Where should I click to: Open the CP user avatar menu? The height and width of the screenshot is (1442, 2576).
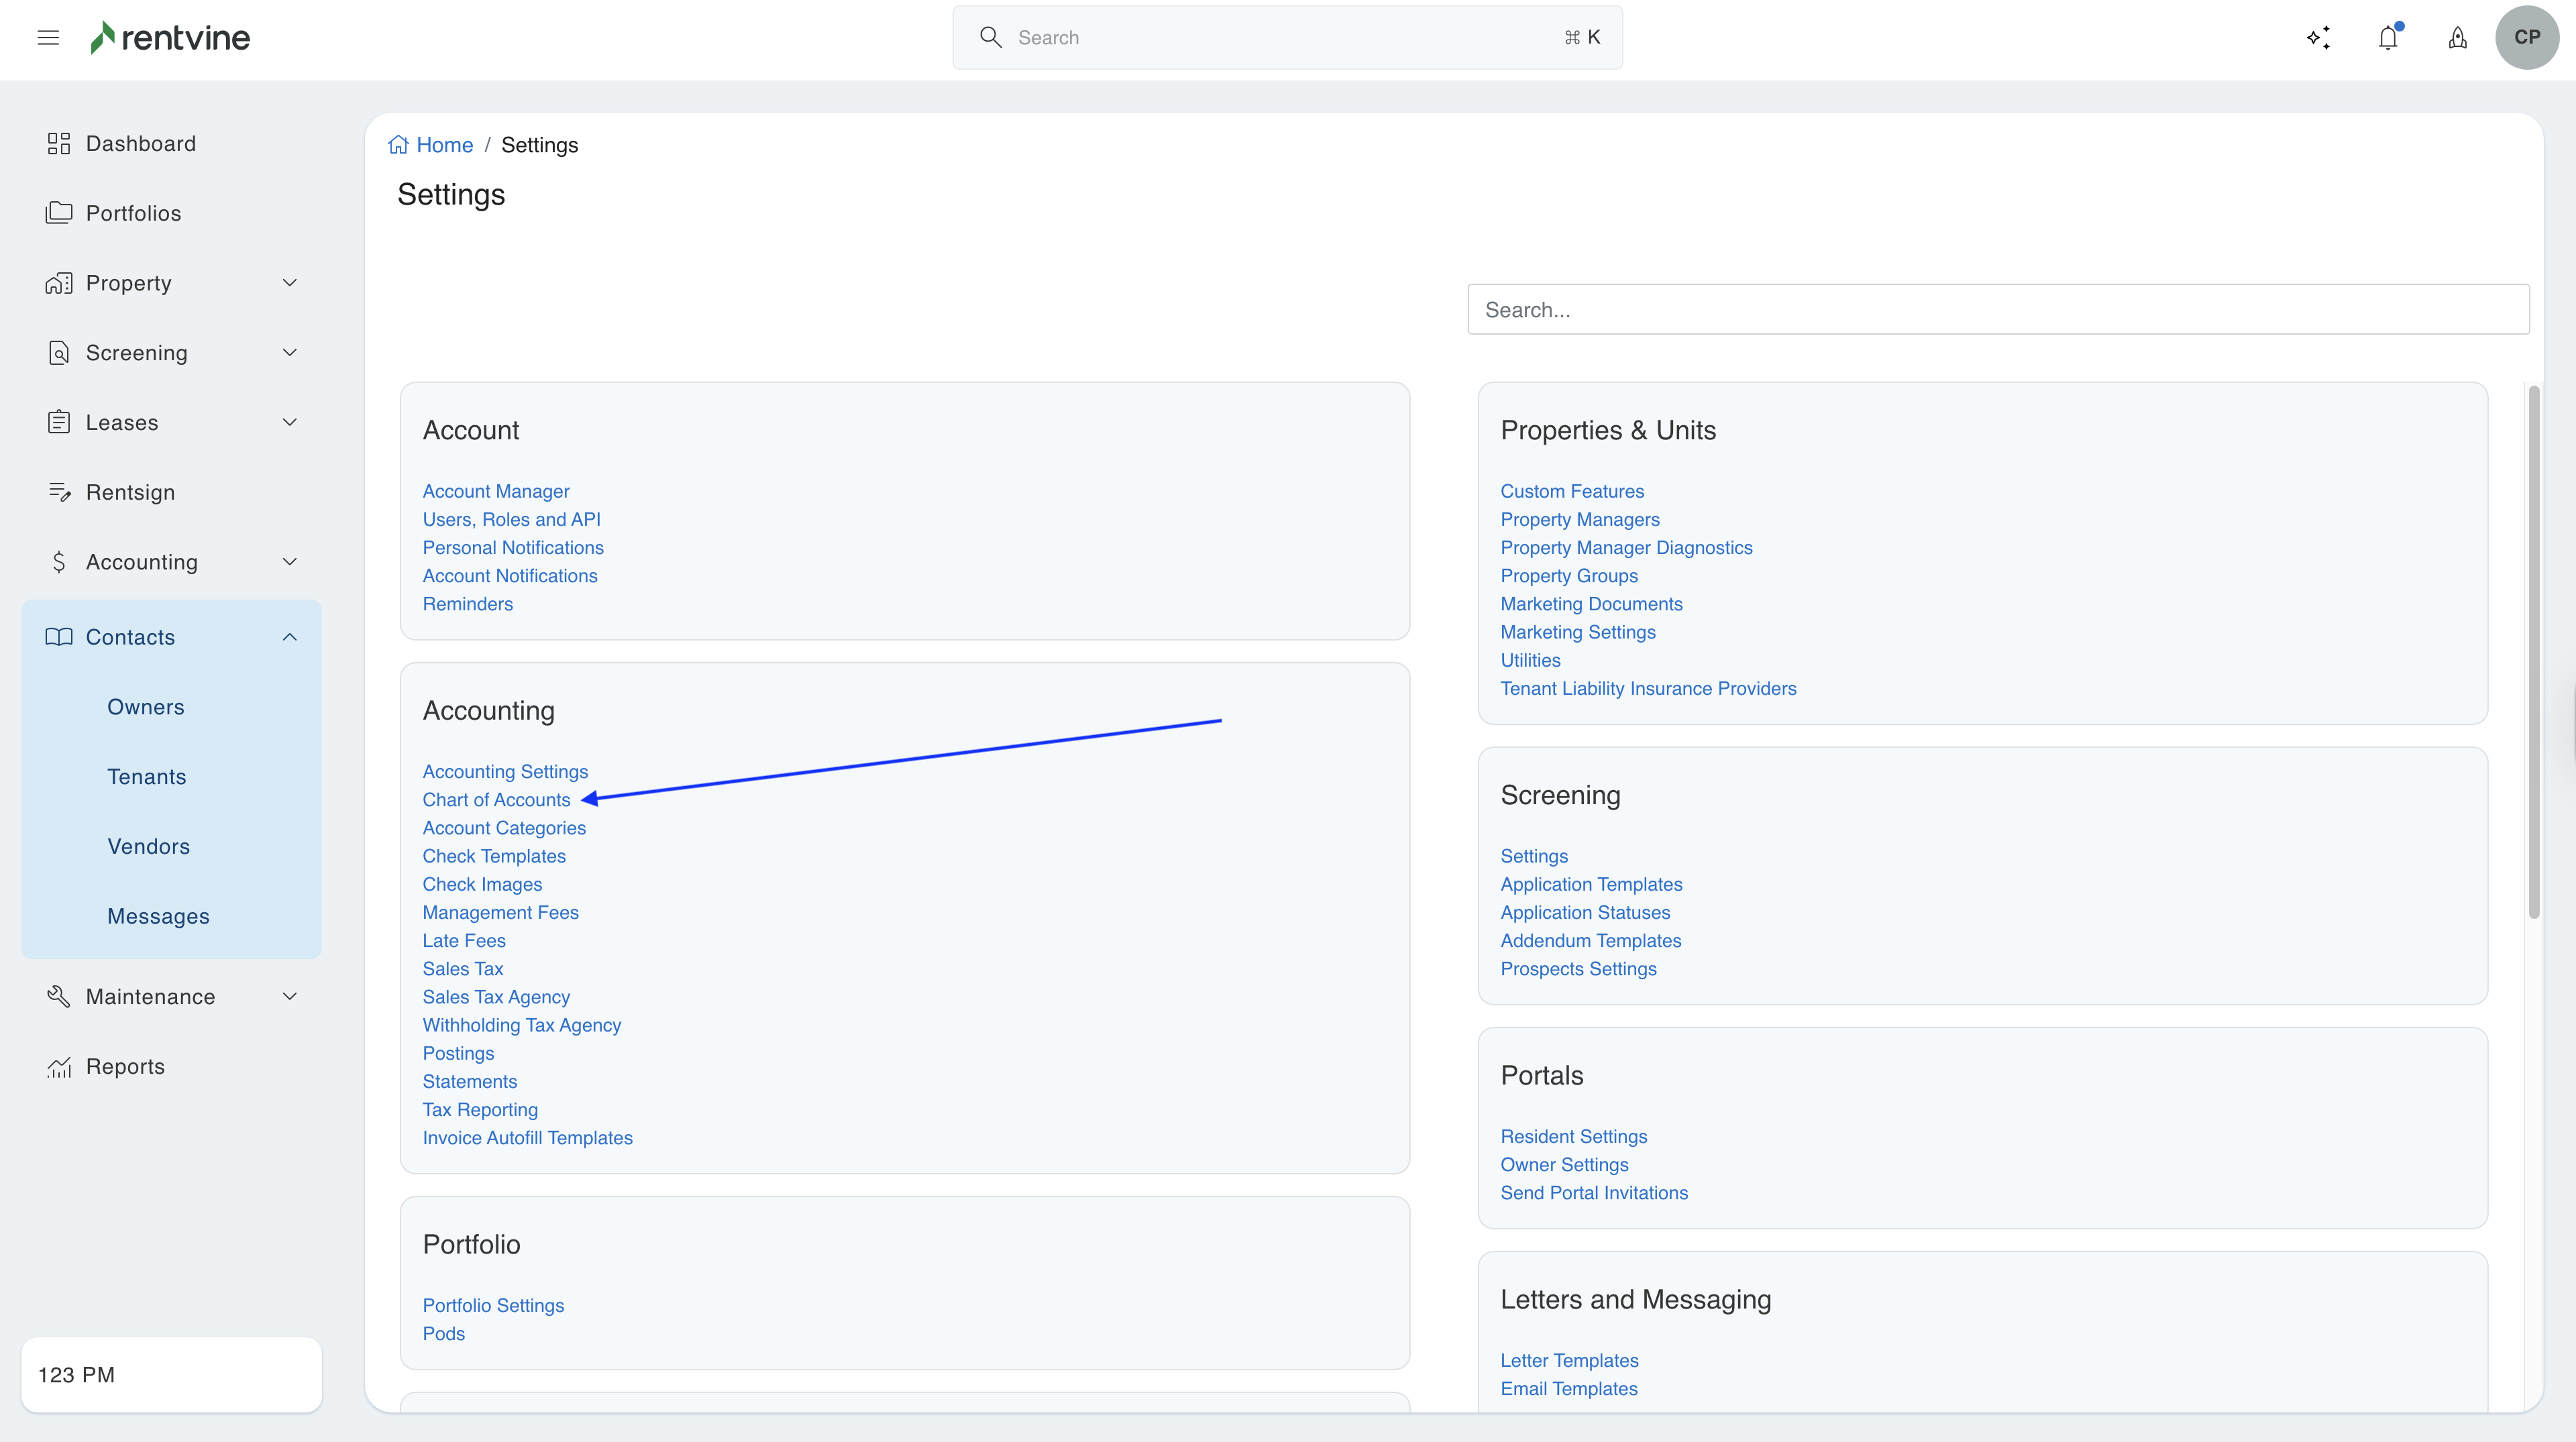point(2526,38)
